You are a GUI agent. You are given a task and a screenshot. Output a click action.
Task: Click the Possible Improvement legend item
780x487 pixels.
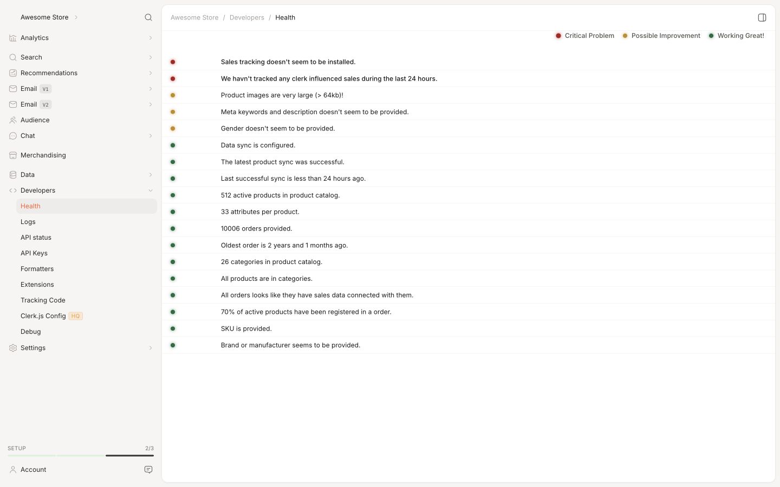click(x=661, y=36)
